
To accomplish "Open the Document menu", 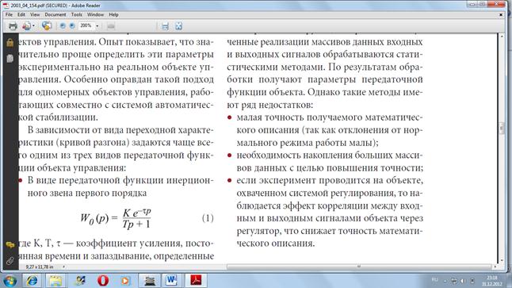I will click(55, 15).
